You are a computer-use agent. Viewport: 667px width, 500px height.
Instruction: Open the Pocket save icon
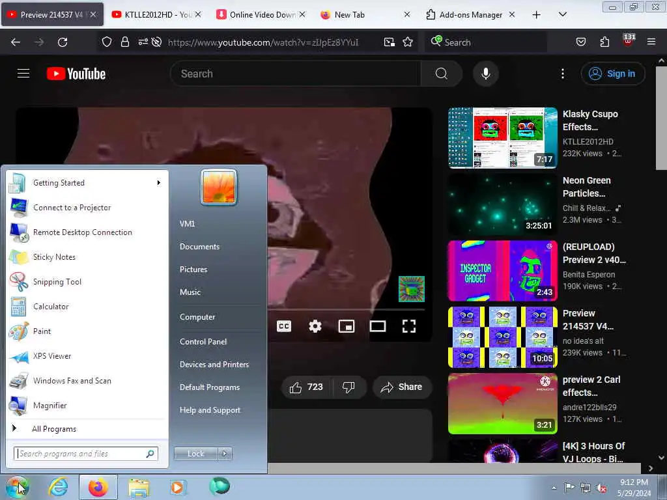(x=581, y=42)
